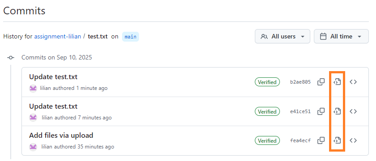This screenshot has height=161, width=376.
Task: View test.txt at commit b2ae805
Action: coord(337,82)
